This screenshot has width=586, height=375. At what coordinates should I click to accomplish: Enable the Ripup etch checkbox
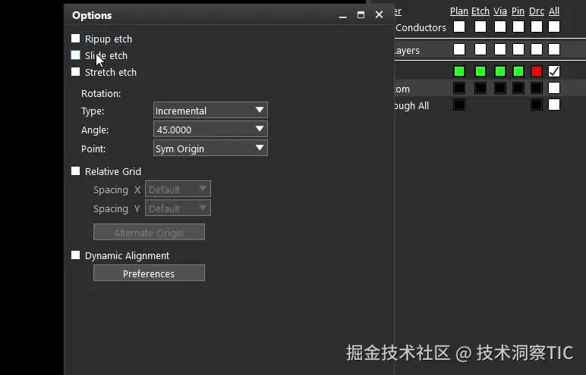tap(75, 39)
